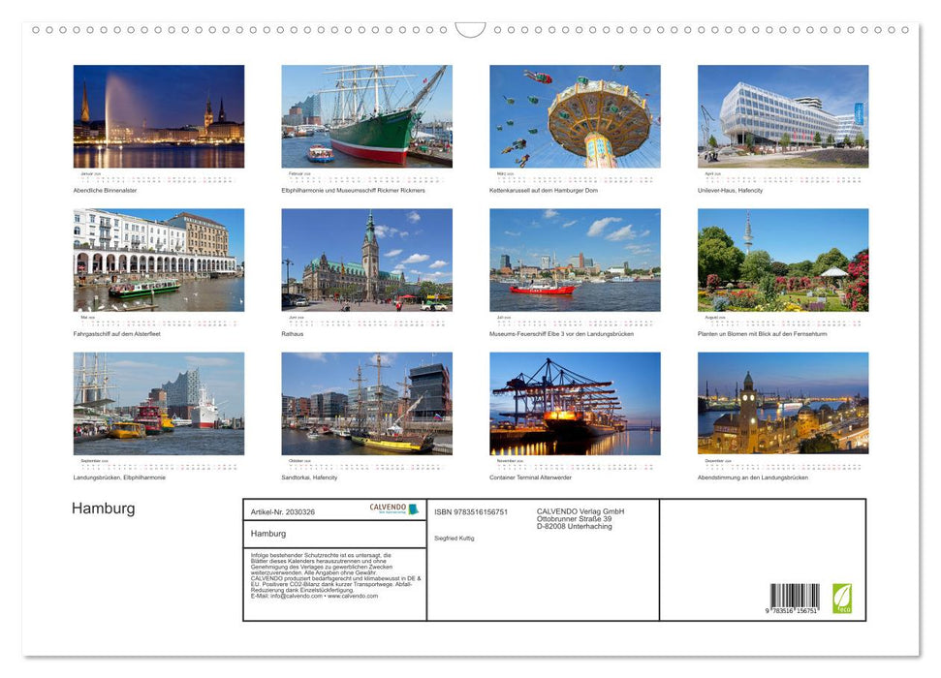Screen dimensions: 941x678
Task: Open the Rathaus month preview image
Action: [366, 259]
